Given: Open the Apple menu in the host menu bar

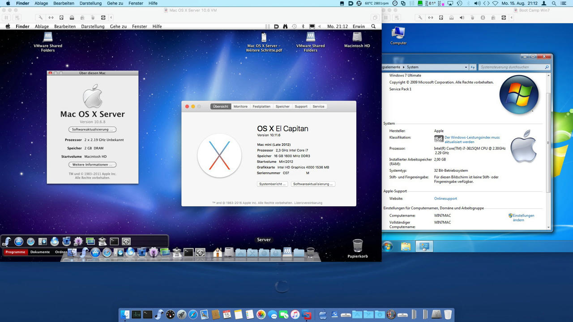Looking at the screenshot, I should [x=8, y=3].
